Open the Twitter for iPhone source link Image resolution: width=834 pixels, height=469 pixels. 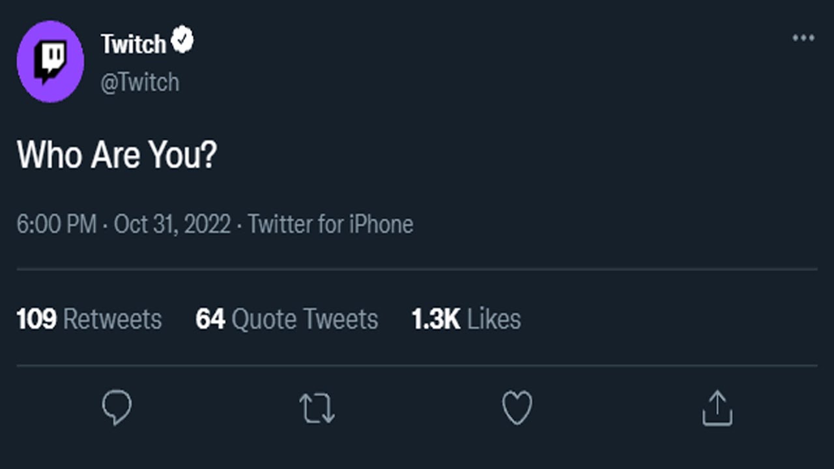330,225
